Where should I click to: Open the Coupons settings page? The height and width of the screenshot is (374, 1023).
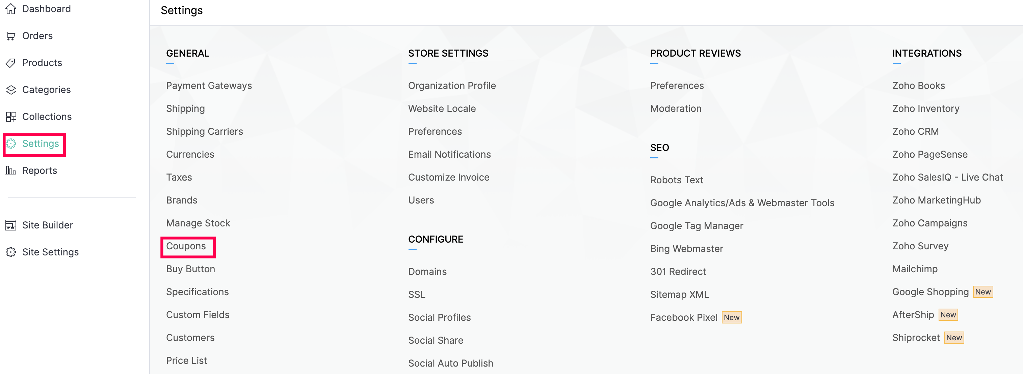[186, 246]
